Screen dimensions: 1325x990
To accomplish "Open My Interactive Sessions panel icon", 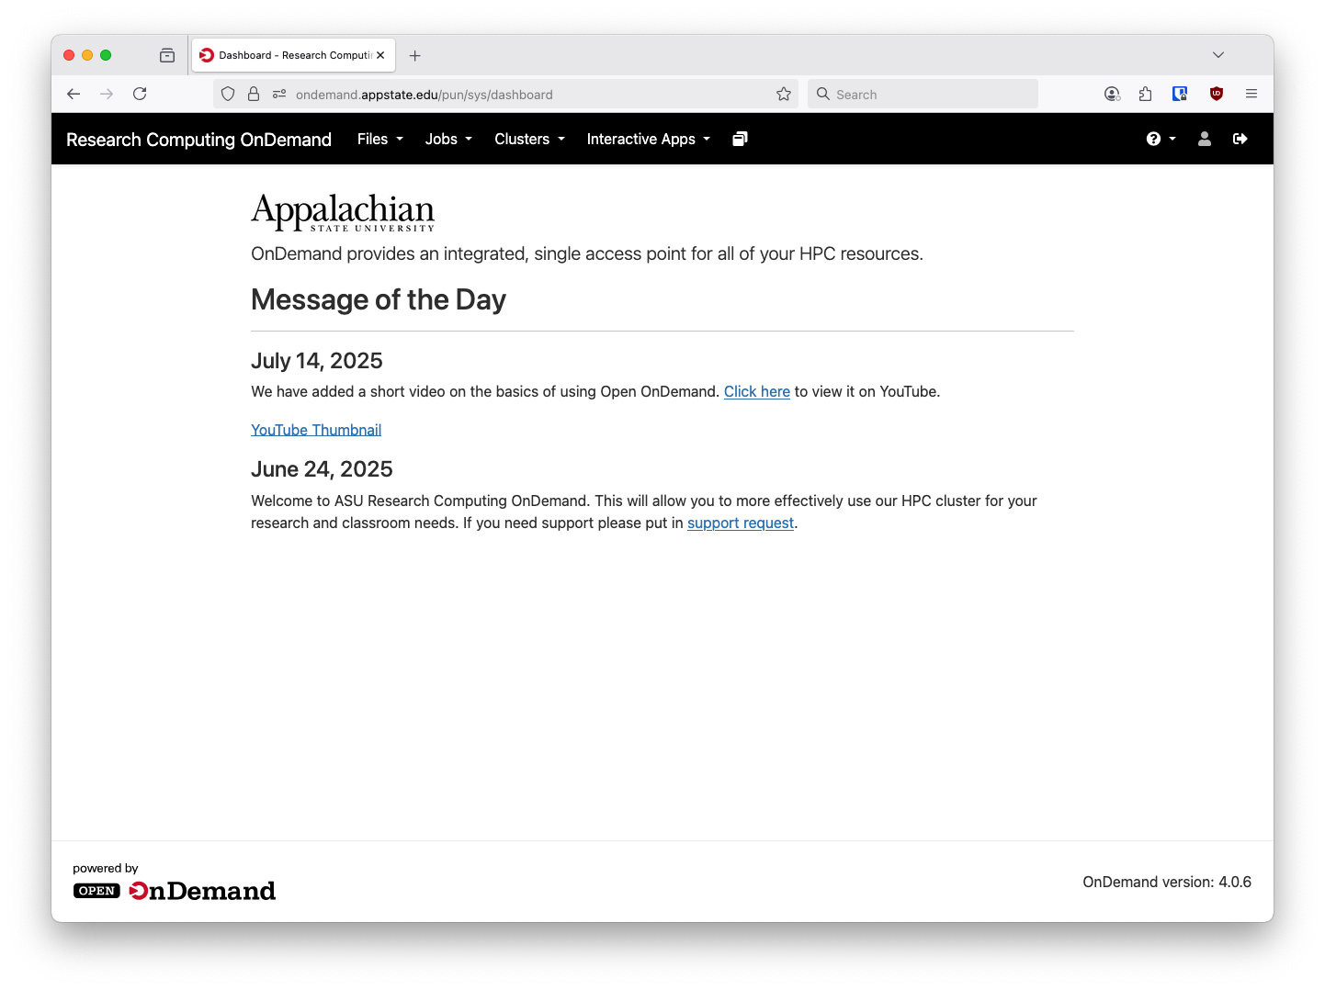I will [x=740, y=139].
